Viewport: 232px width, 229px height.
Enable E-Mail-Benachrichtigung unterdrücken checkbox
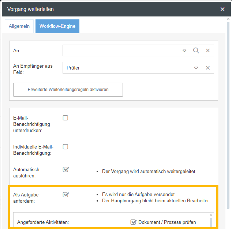(66, 118)
